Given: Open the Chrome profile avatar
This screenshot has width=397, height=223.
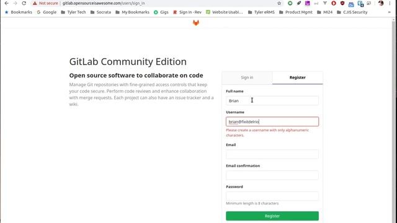Looking at the screenshot, I should 381,3.
